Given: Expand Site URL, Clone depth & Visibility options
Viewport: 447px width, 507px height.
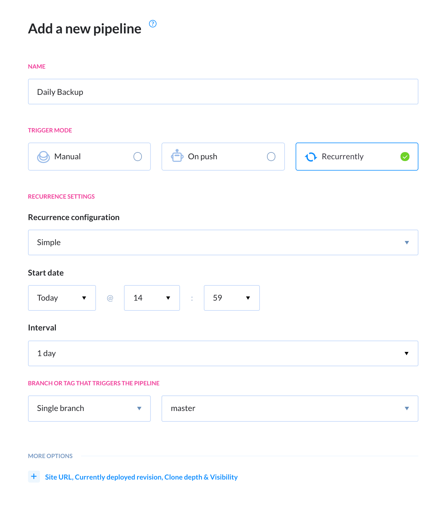Looking at the screenshot, I should 141,477.
